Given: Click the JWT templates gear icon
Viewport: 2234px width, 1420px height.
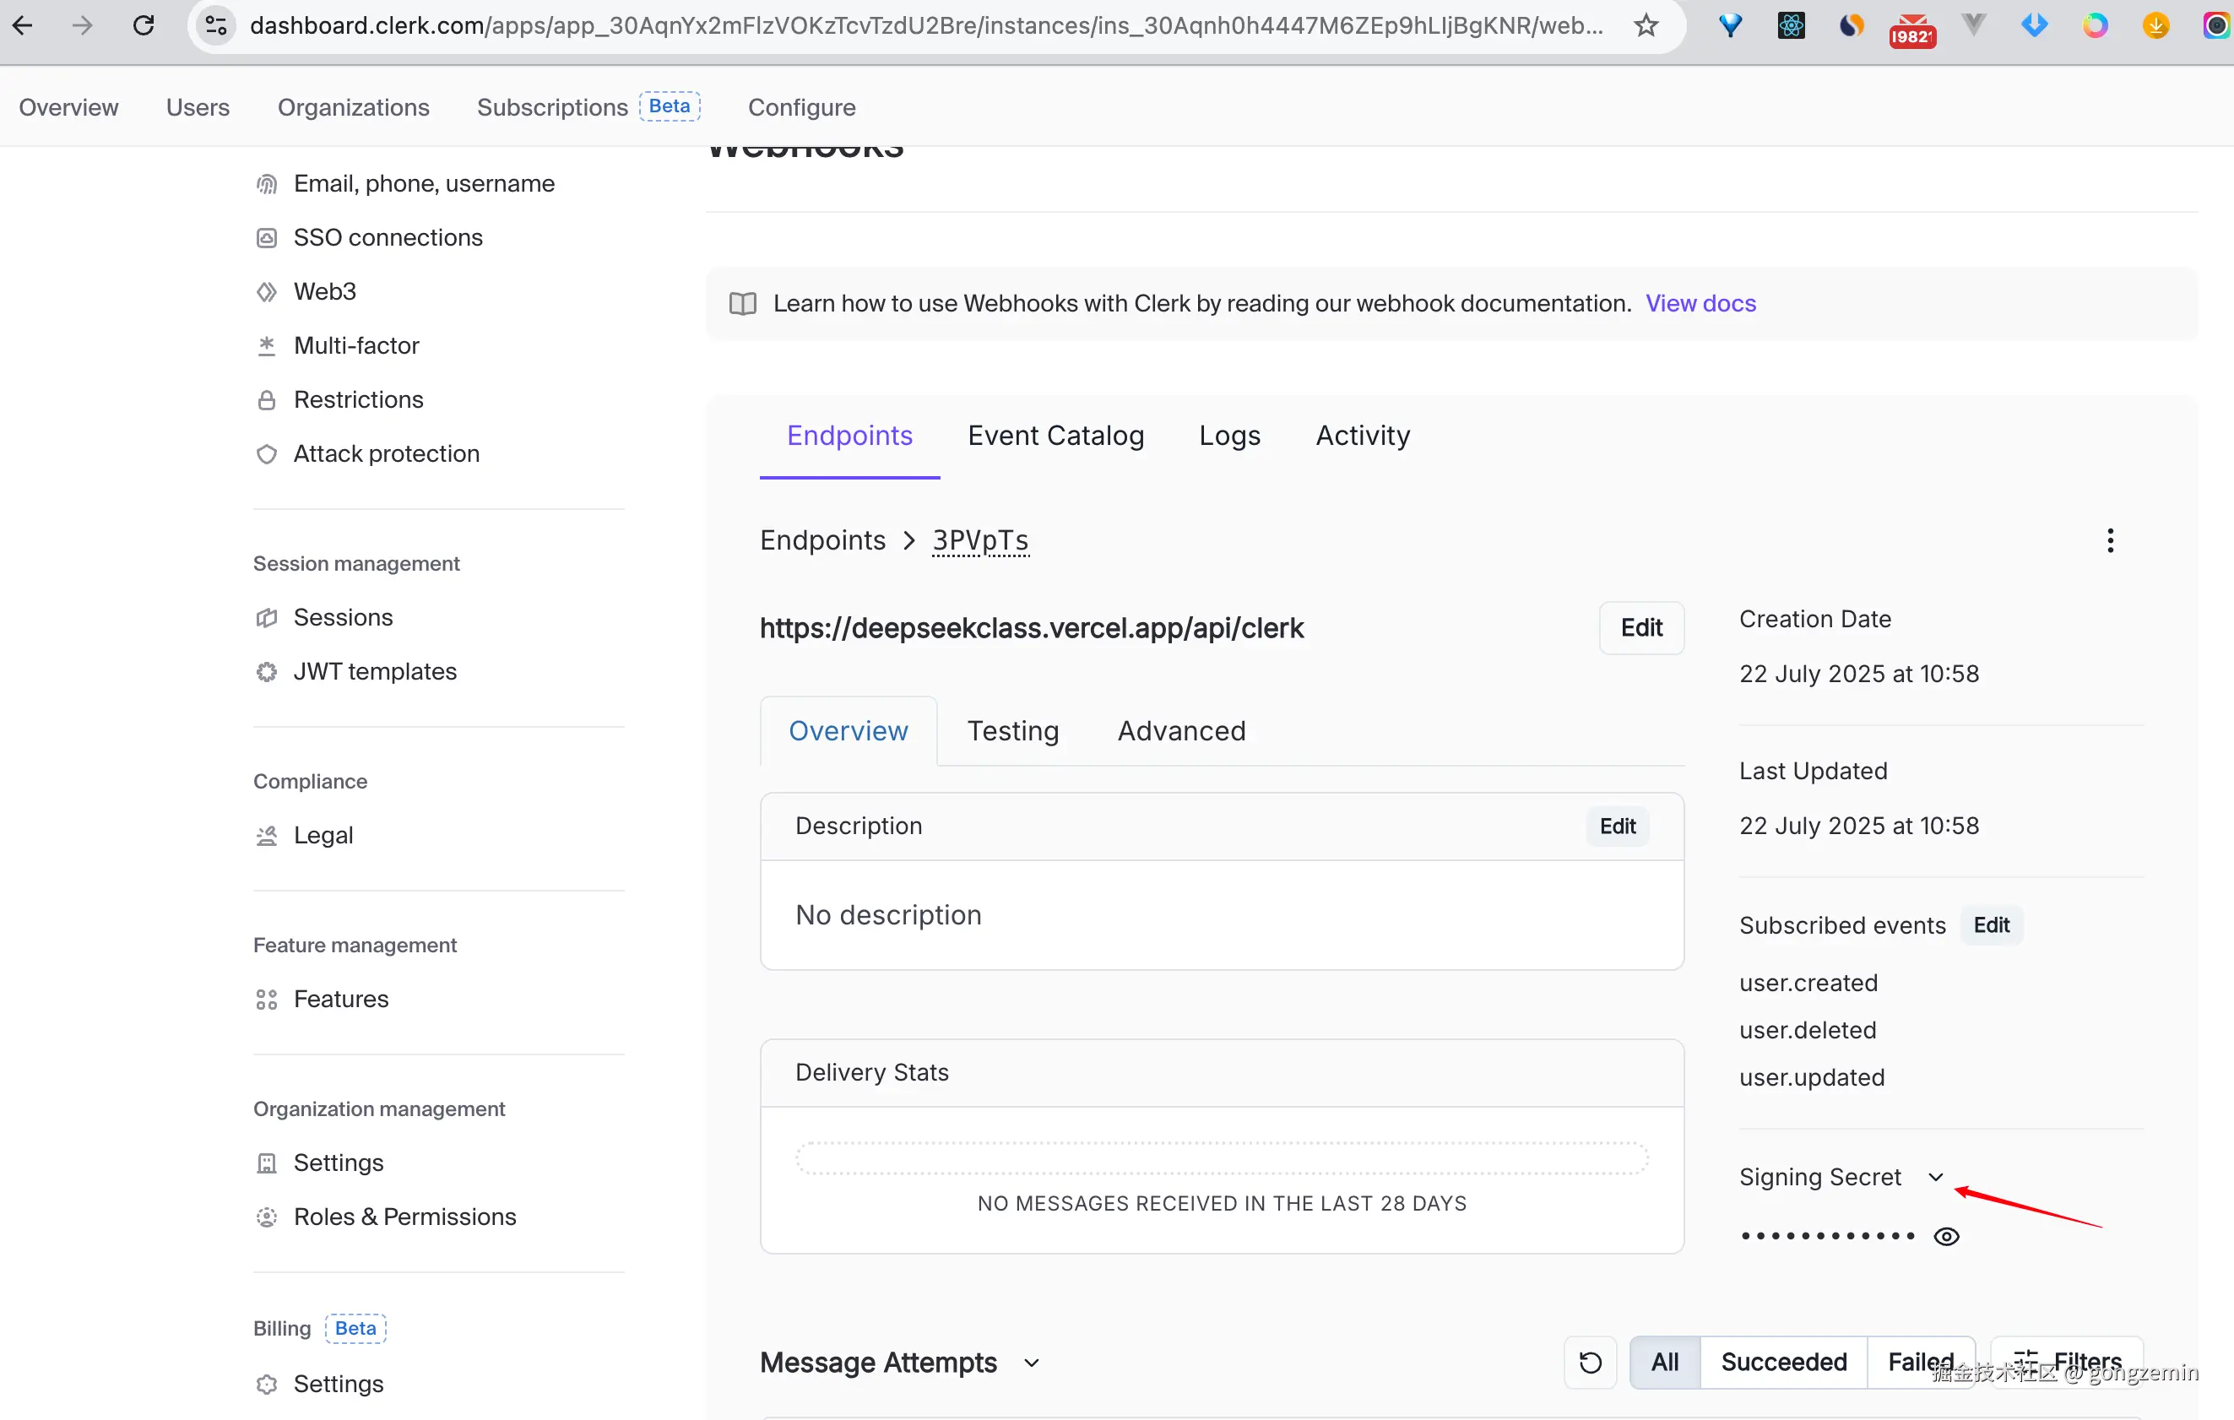Looking at the screenshot, I should (x=266, y=671).
